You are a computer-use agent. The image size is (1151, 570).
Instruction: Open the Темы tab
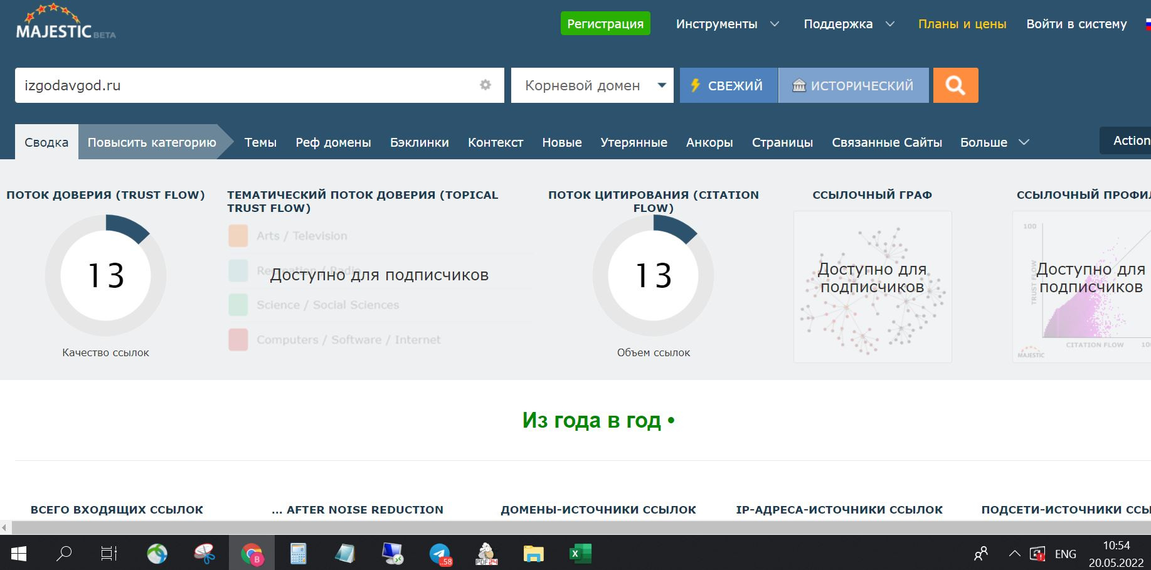260,142
